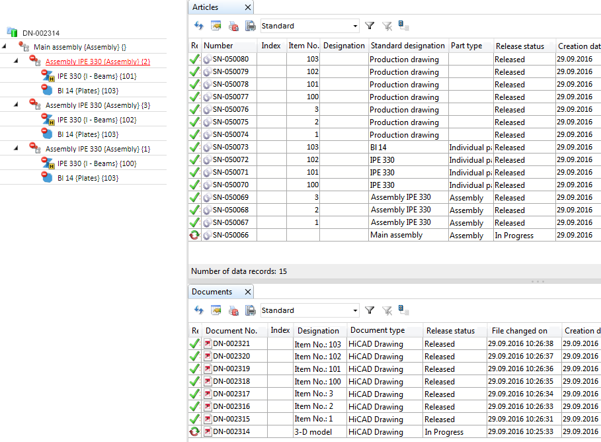Click the I-beam icon of IPE 330 {101}
Screen dimensions: 601x442
[x=48, y=76]
